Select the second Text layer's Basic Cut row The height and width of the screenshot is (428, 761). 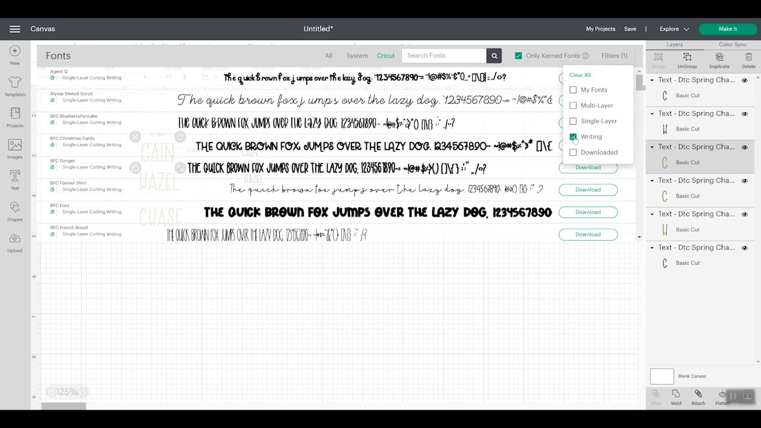click(x=700, y=129)
